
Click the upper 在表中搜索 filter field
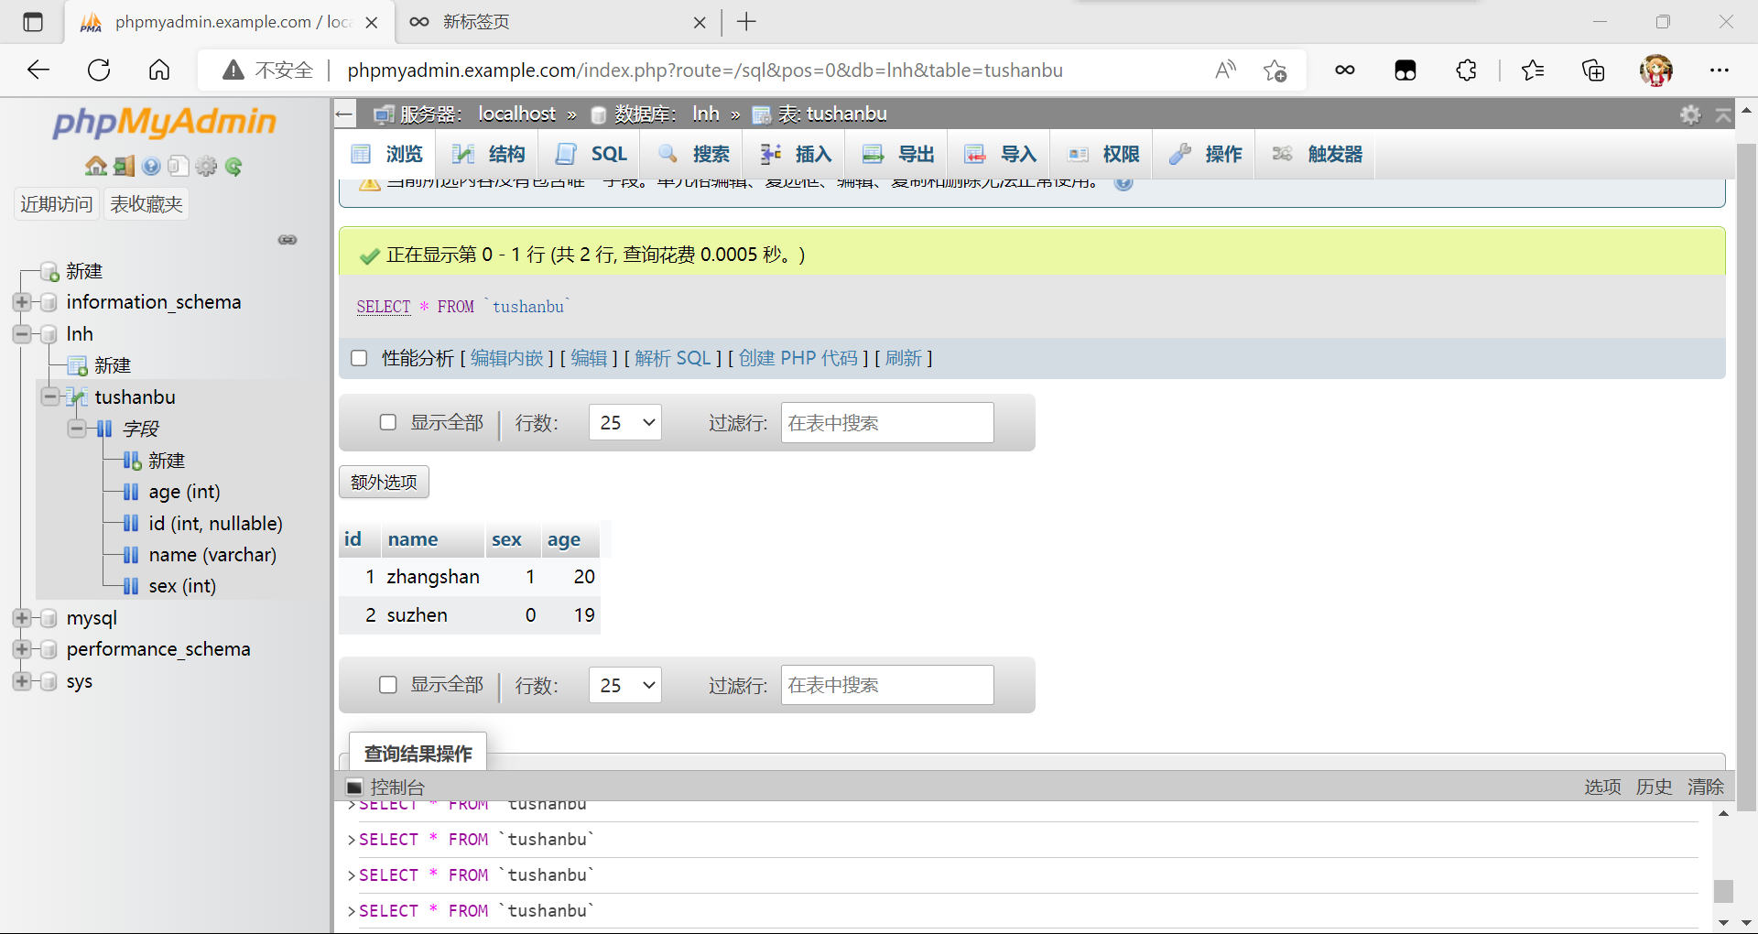(886, 423)
